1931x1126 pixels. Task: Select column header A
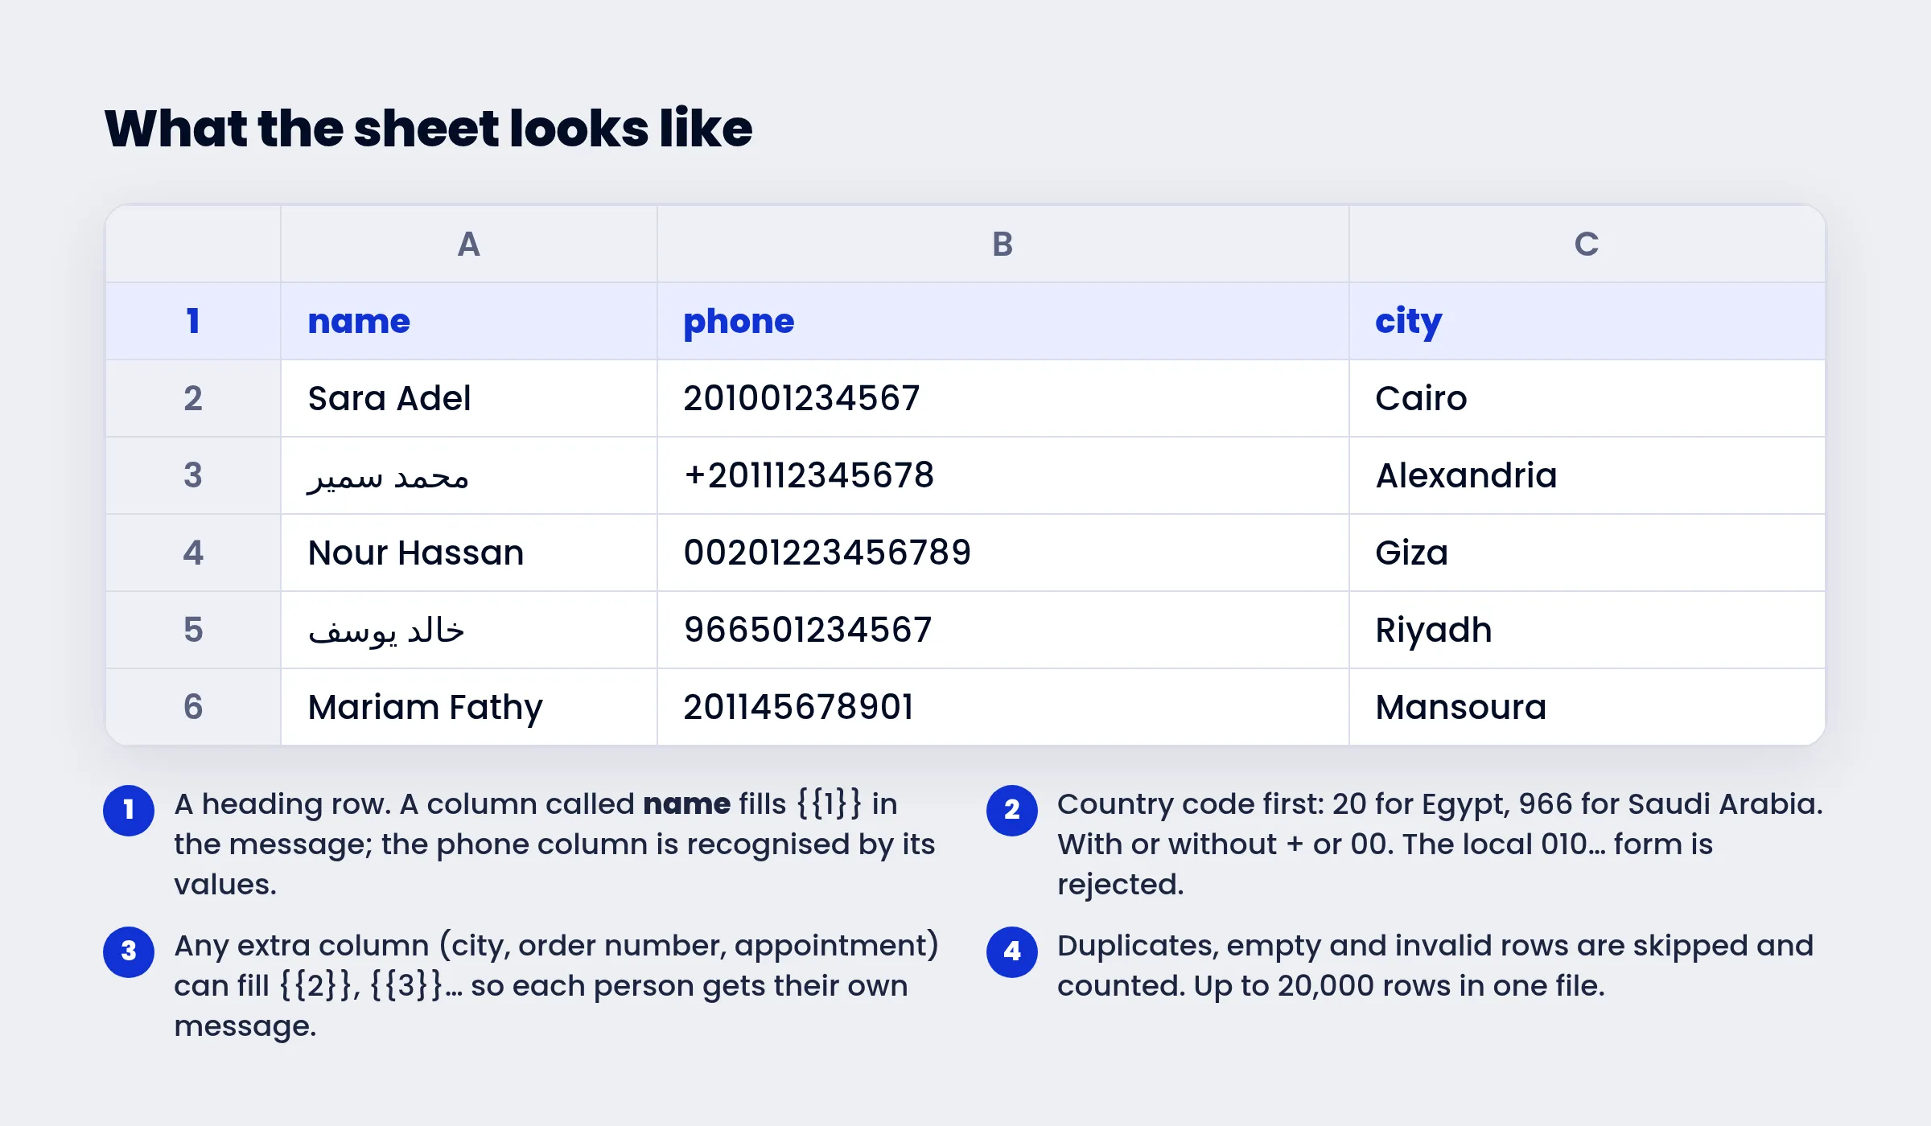click(x=469, y=244)
